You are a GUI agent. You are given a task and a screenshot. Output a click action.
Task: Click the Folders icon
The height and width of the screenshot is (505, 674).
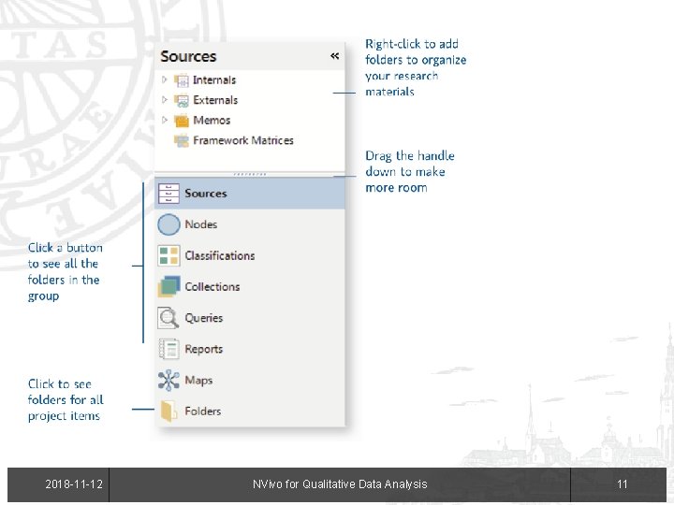[x=168, y=411]
